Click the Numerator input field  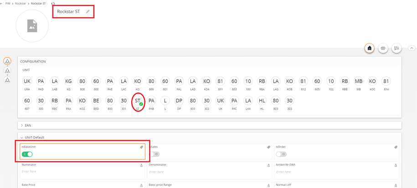pos(82,172)
